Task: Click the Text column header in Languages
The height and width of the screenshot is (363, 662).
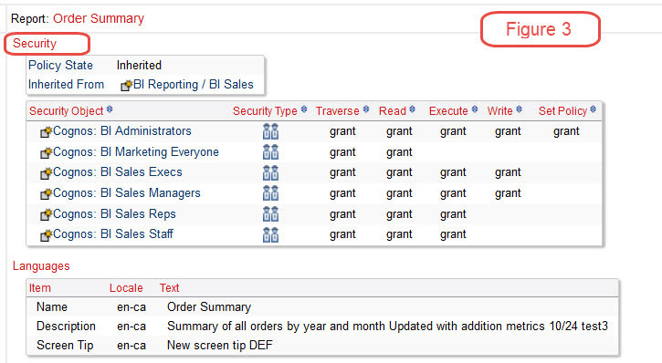Action: point(169,288)
